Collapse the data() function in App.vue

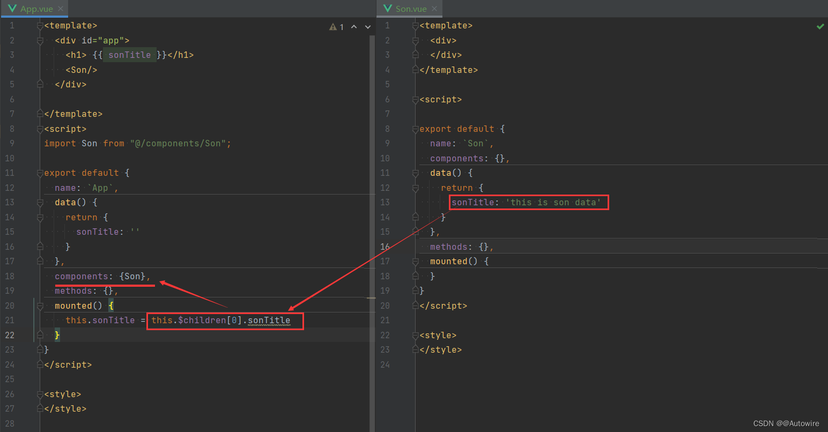click(40, 203)
